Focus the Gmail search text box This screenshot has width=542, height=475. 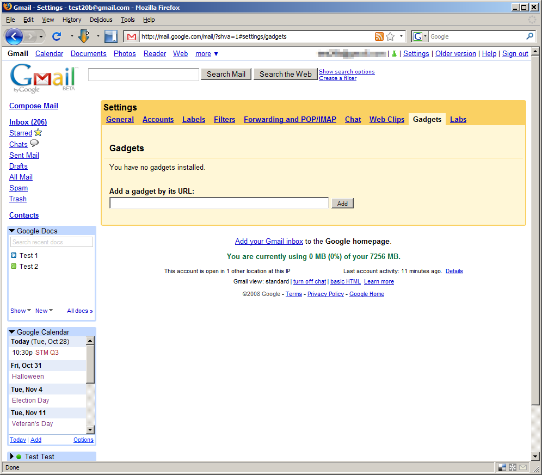[144, 75]
